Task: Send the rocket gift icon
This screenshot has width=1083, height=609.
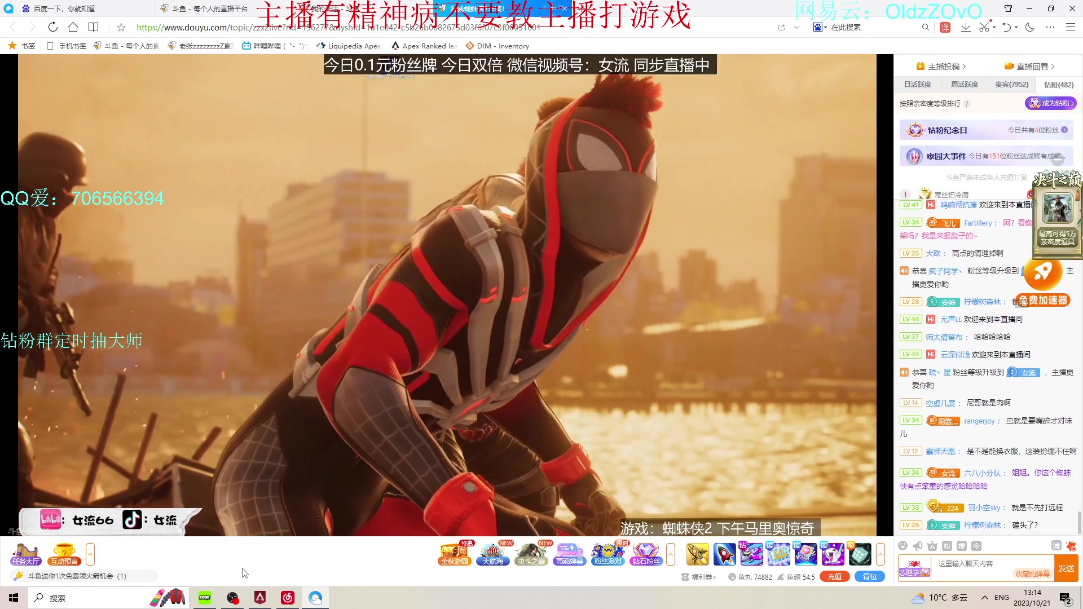Action: pos(725,554)
